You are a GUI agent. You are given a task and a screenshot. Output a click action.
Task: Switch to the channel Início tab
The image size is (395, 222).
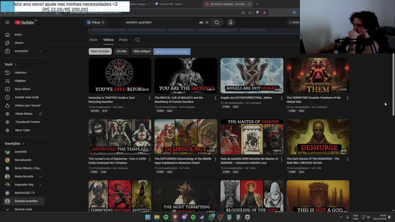[x=94, y=40]
